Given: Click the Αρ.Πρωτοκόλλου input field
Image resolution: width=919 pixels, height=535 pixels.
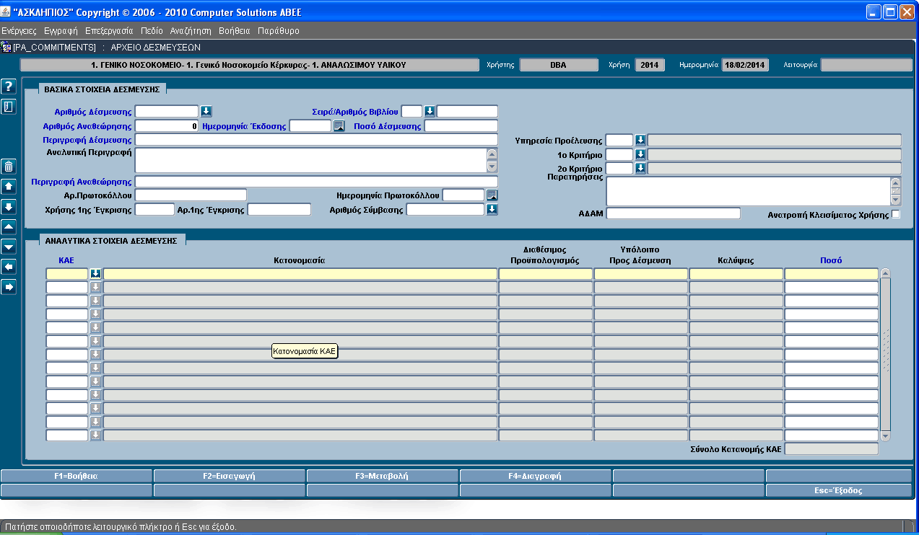Looking at the screenshot, I should point(191,195).
